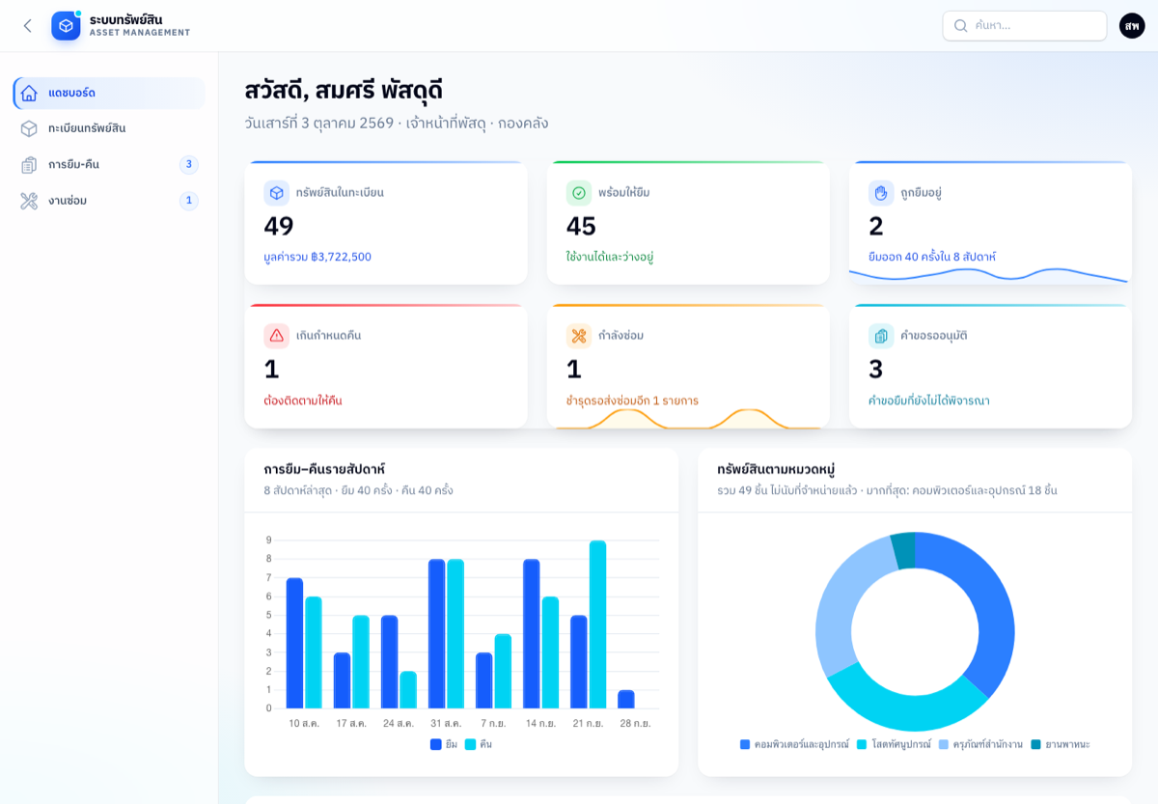The image size is (1158, 804).
Task: Focus the ค้นหา search field
Action: [x=1025, y=26]
